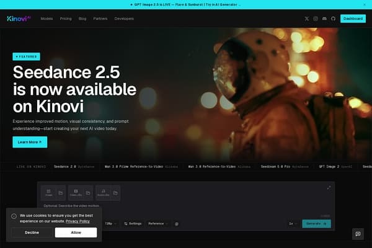
Task: Browse folder next to the Video tile
Action: click(x=88, y=193)
